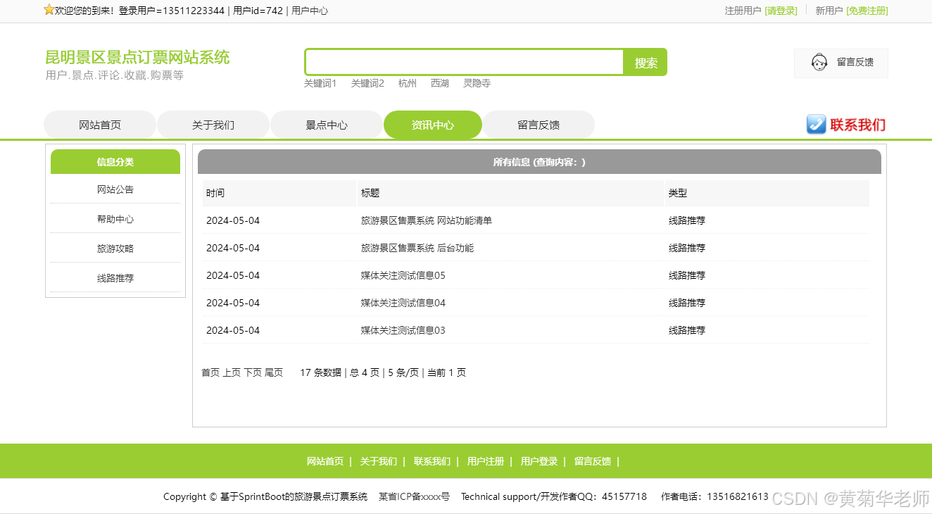The image size is (932, 514).
Task: Click inside the search input field
Action: 463,62
